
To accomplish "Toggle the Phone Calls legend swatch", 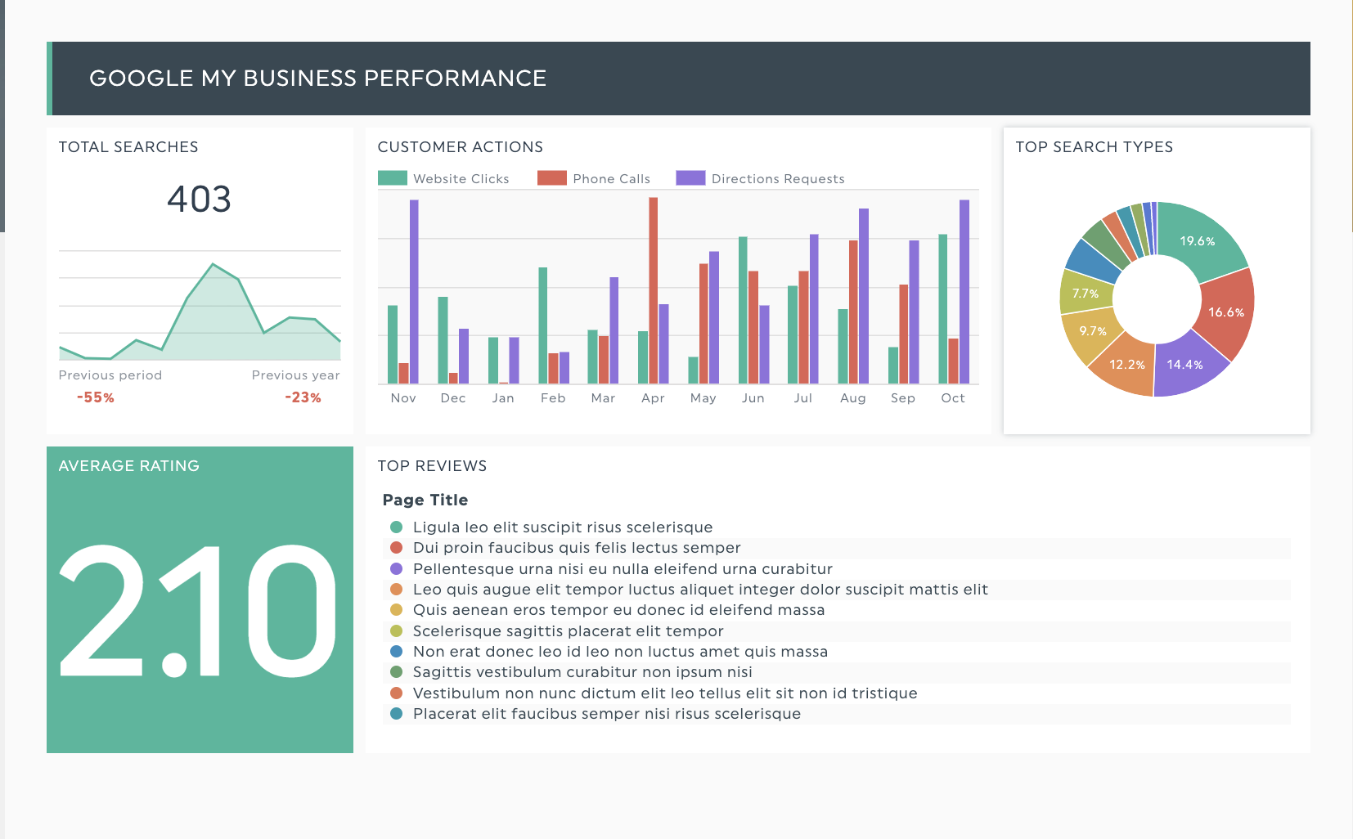I will (552, 178).
